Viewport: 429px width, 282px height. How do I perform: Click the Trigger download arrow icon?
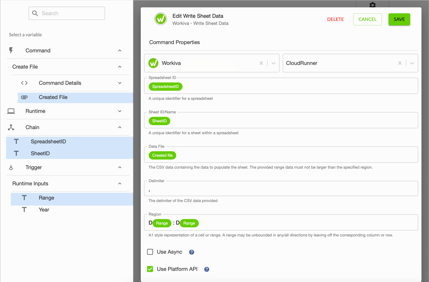tap(11, 167)
